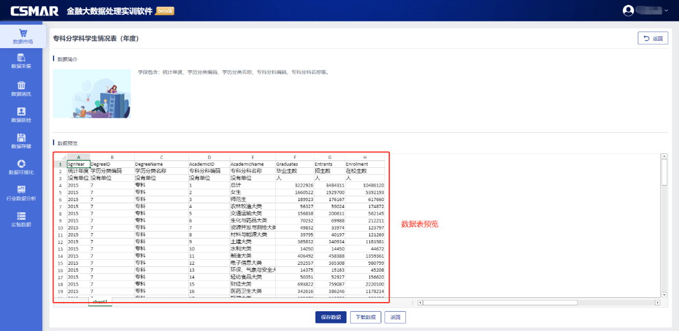Click the user avatar icon

tap(628, 11)
